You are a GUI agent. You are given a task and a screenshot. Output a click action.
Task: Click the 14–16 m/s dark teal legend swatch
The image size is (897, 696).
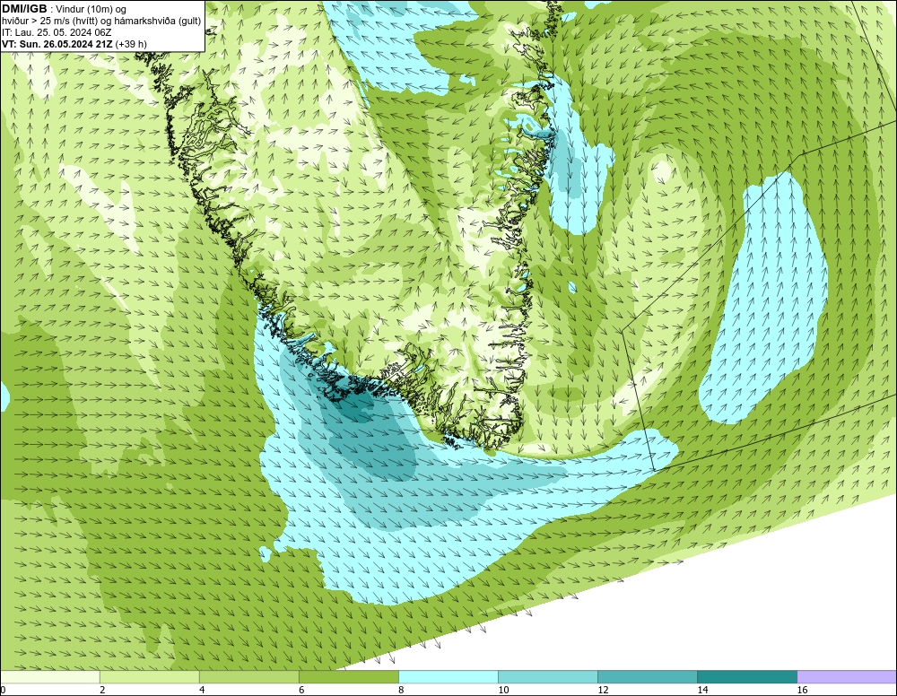tap(747, 676)
